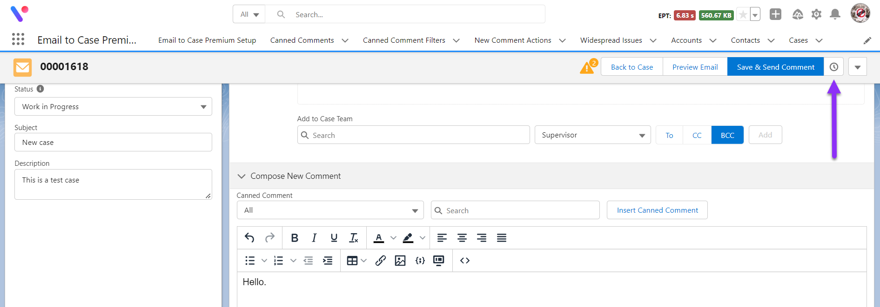
Task: Clear text formatting
Action: click(354, 238)
